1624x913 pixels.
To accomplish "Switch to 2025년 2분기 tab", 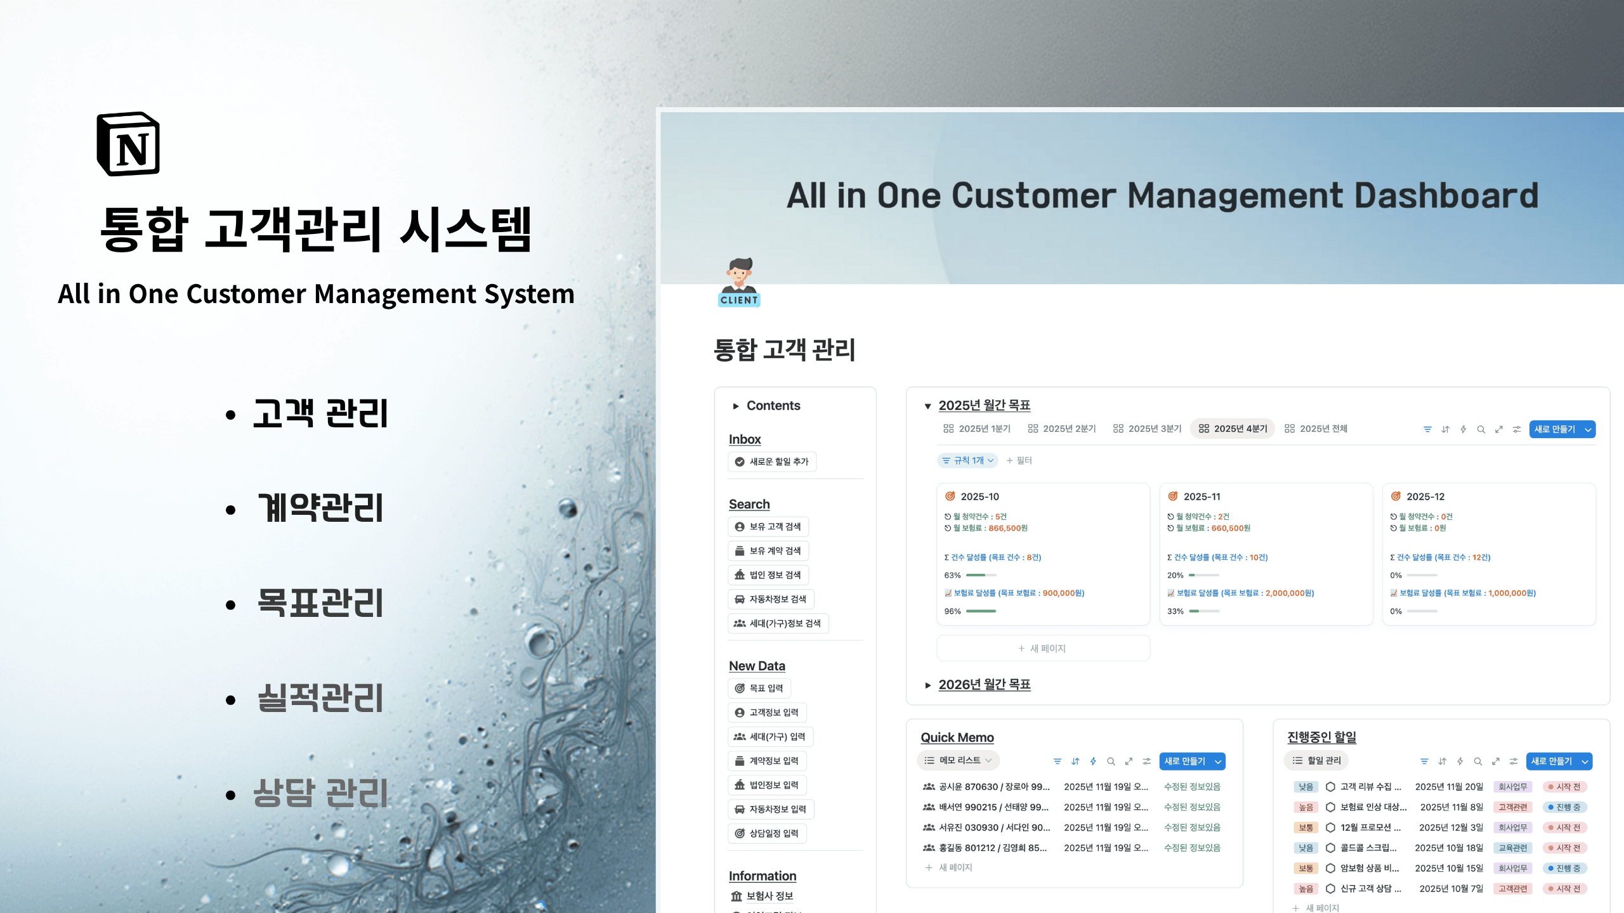I will click(x=1062, y=429).
